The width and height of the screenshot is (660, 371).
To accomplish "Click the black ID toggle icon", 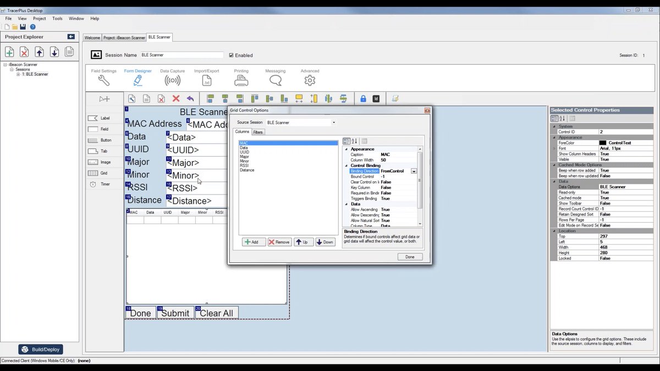I will [x=376, y=99].
